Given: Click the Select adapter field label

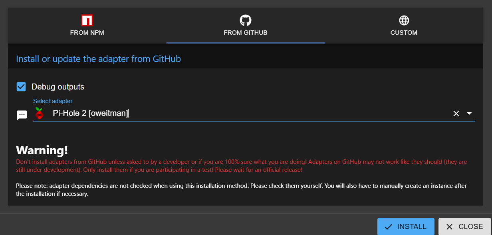Looking at the screenshot, I should click(x=53, y=101).
